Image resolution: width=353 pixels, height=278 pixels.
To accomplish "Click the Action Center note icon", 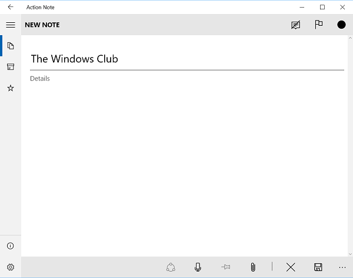I will (x=295, y=25).
